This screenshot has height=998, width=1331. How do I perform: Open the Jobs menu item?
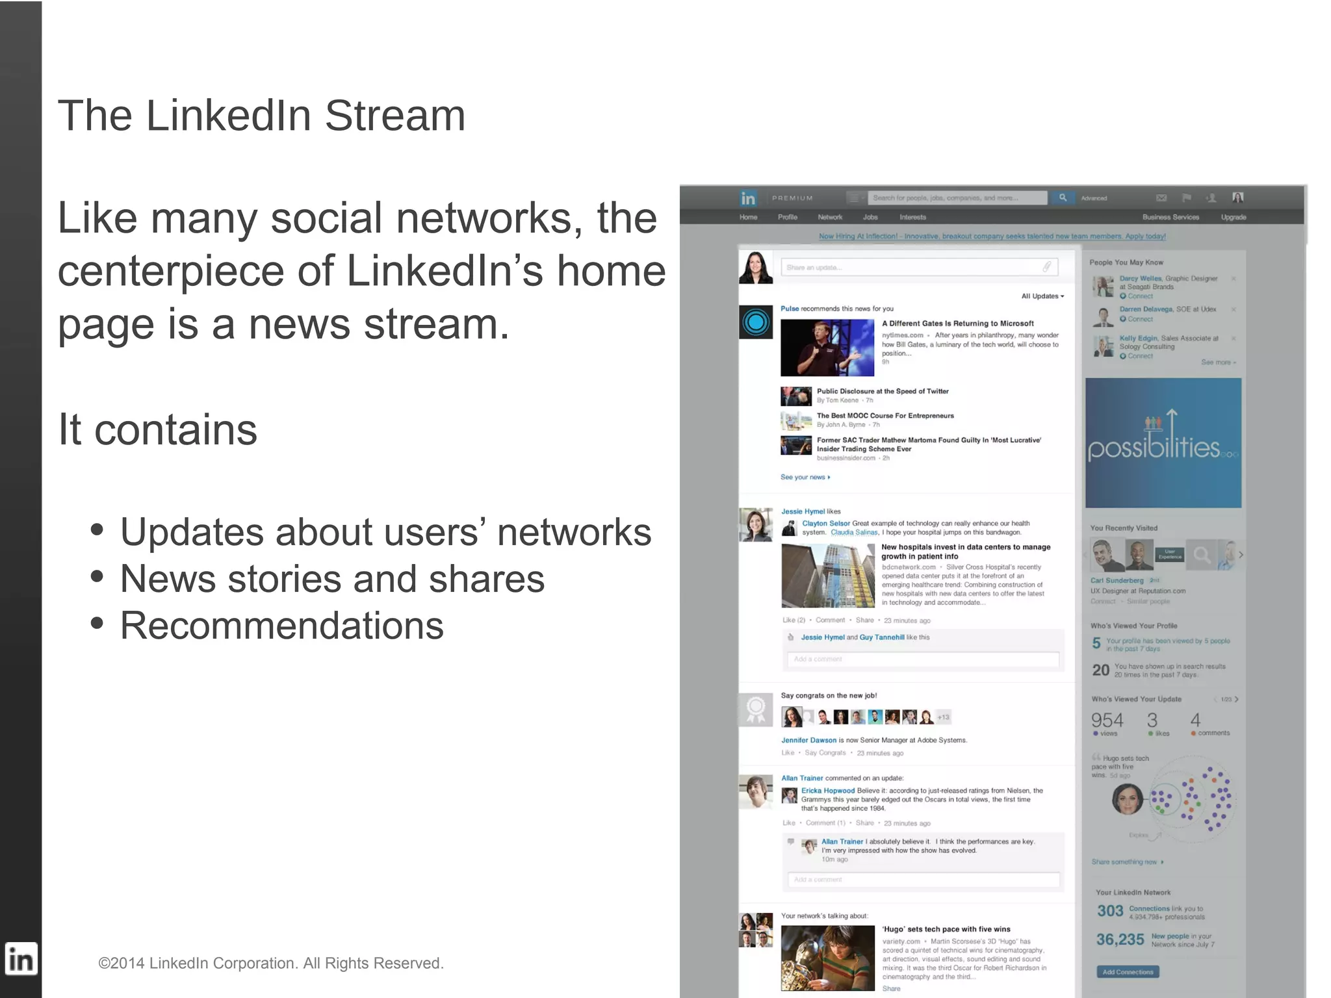[x=870, y=217]
